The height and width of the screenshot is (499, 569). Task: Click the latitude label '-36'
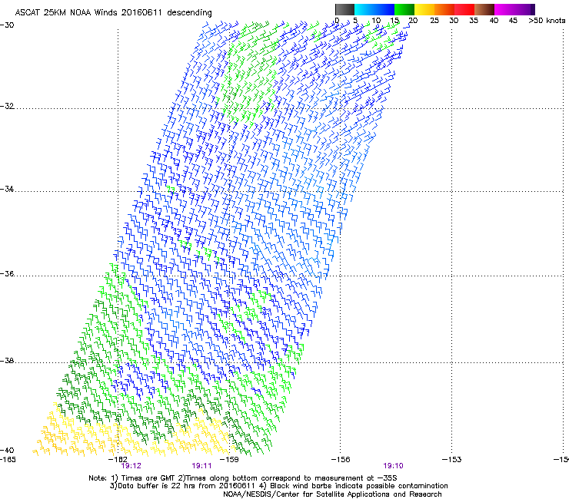click(7, 273)
